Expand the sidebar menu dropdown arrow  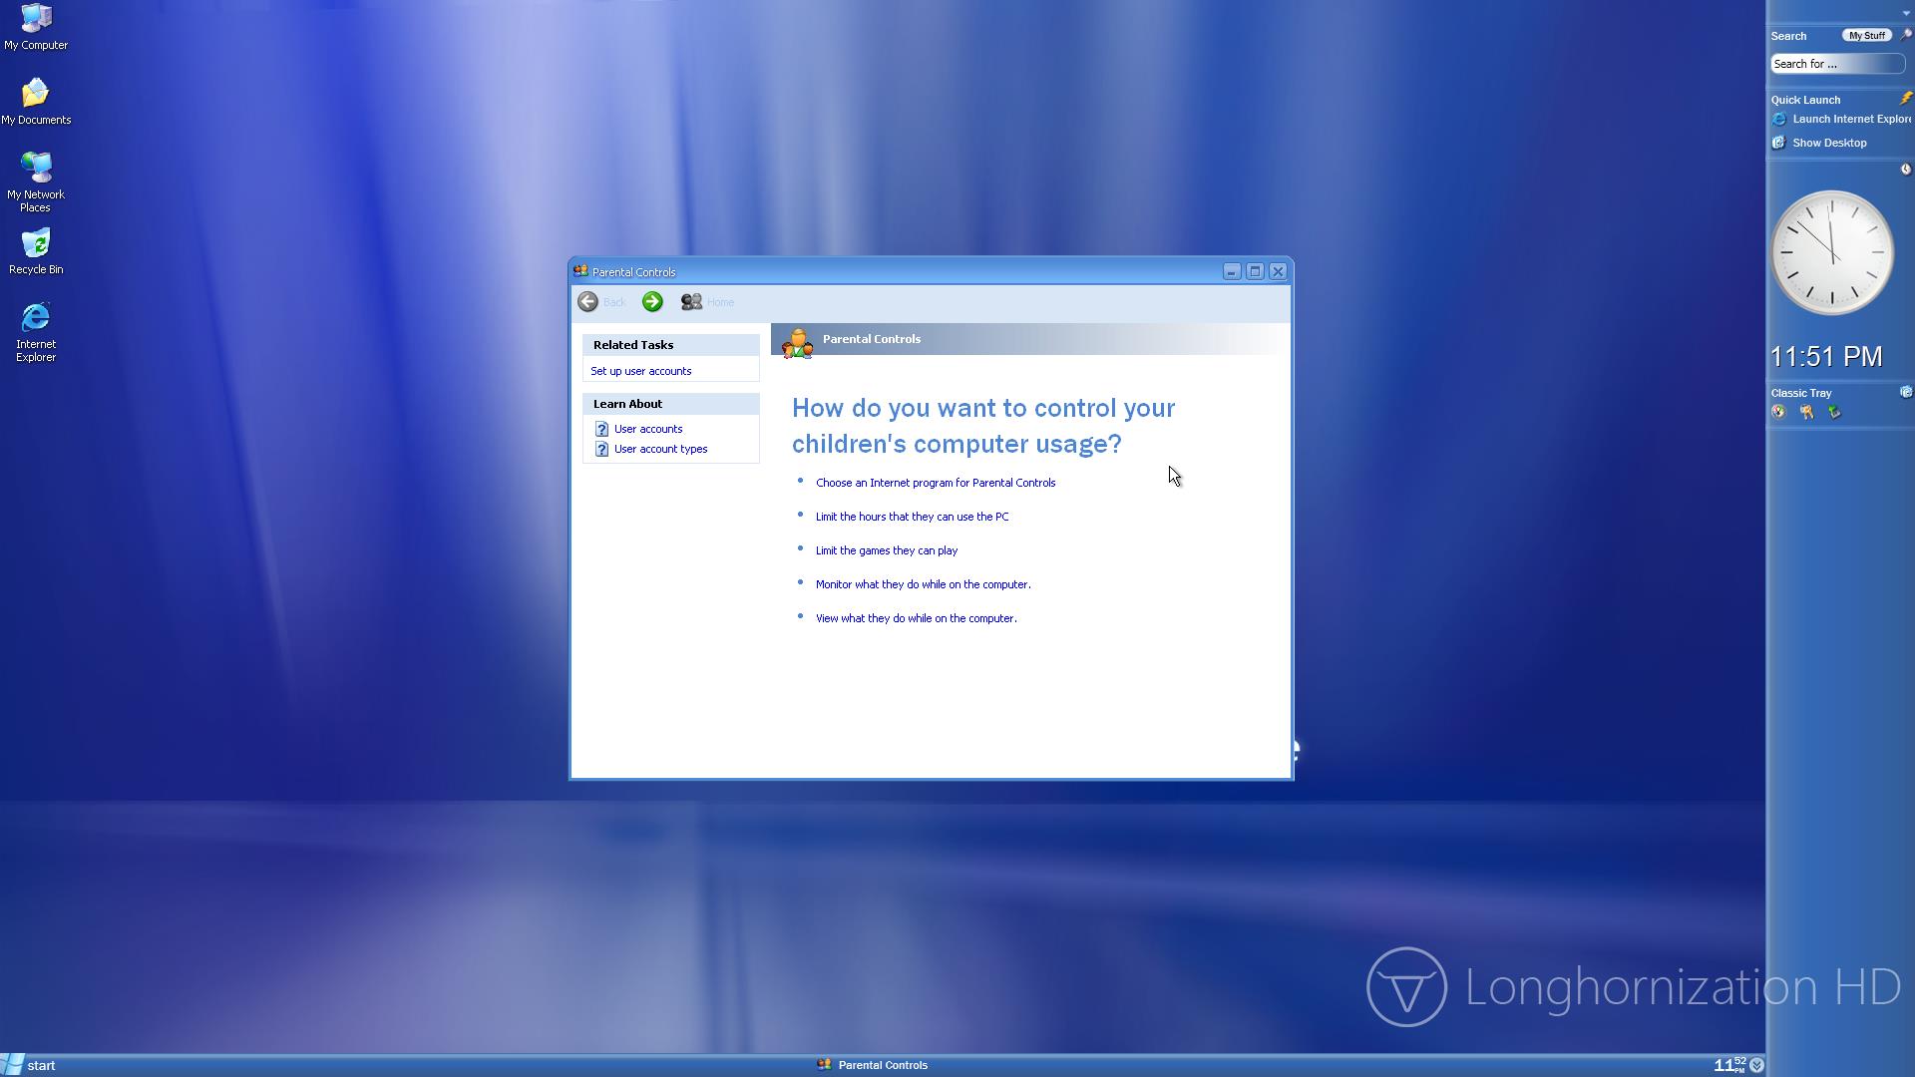coord(1906,13)
